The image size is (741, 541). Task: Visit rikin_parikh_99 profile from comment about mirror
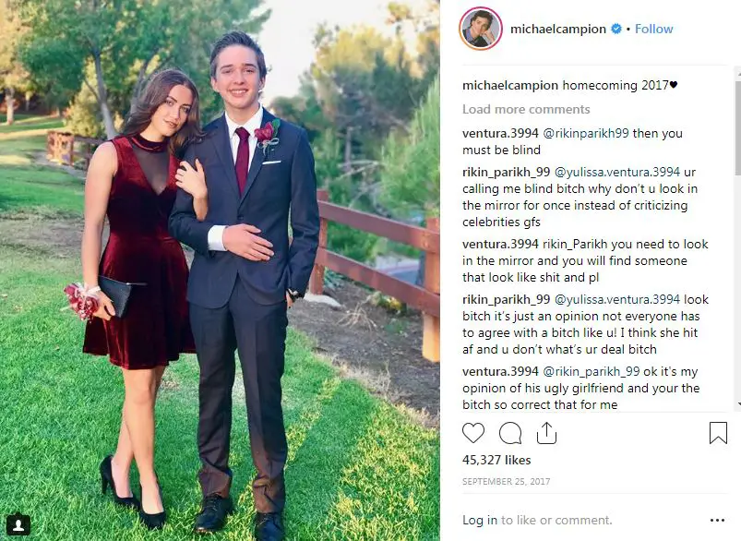[x=506, y=172]
